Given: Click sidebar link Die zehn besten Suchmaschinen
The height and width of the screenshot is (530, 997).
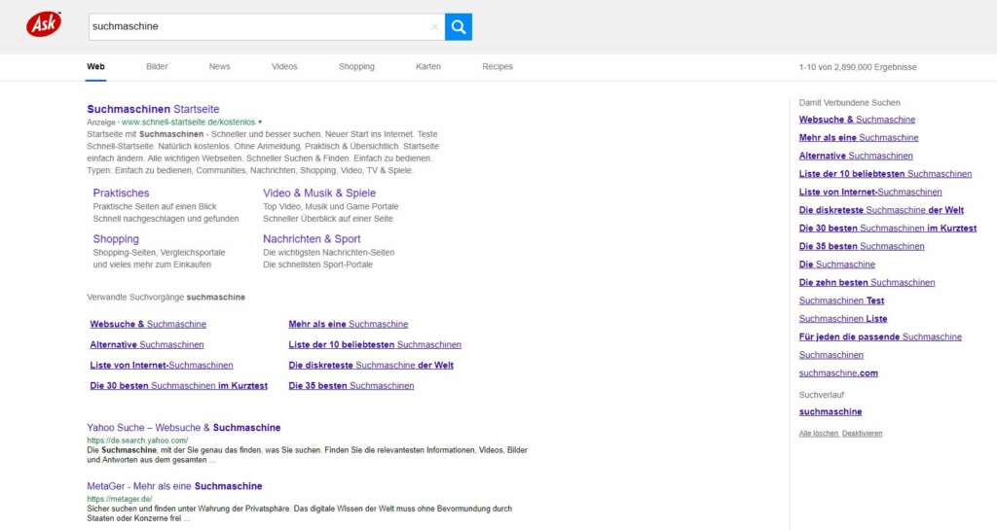Looking at the screenshot, I should pyautogui.click(x=867, y=282).
